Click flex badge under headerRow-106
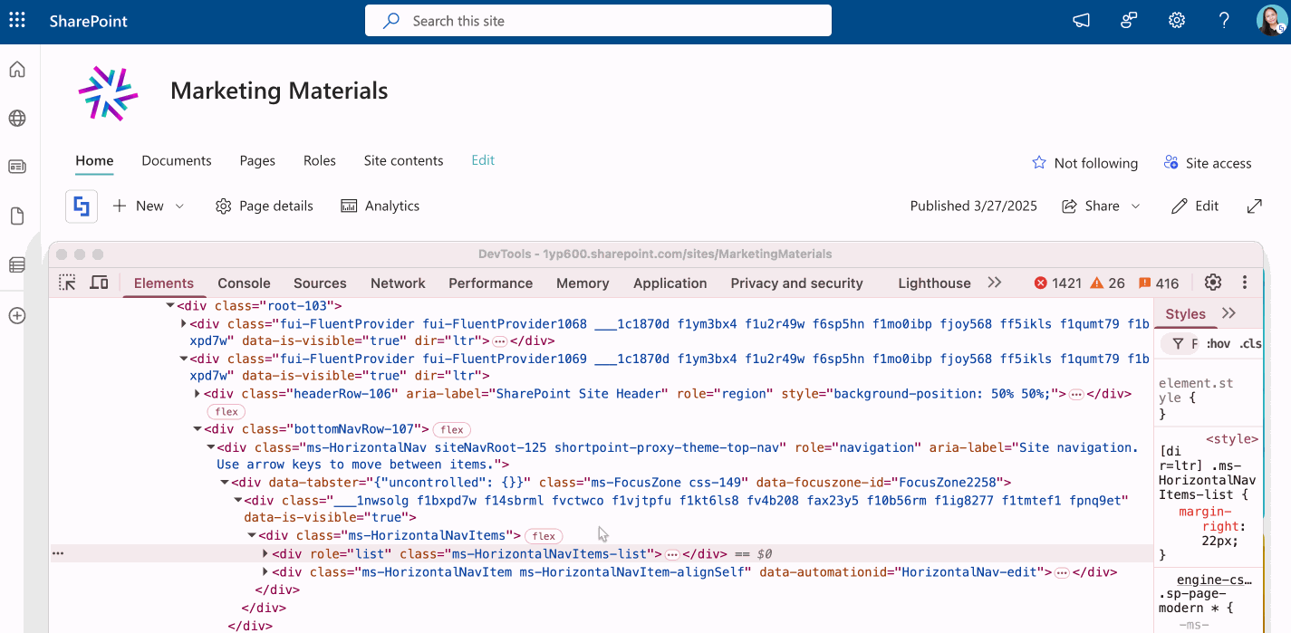The height and width of the screenshot is (633, 1291). click(226, 411)
